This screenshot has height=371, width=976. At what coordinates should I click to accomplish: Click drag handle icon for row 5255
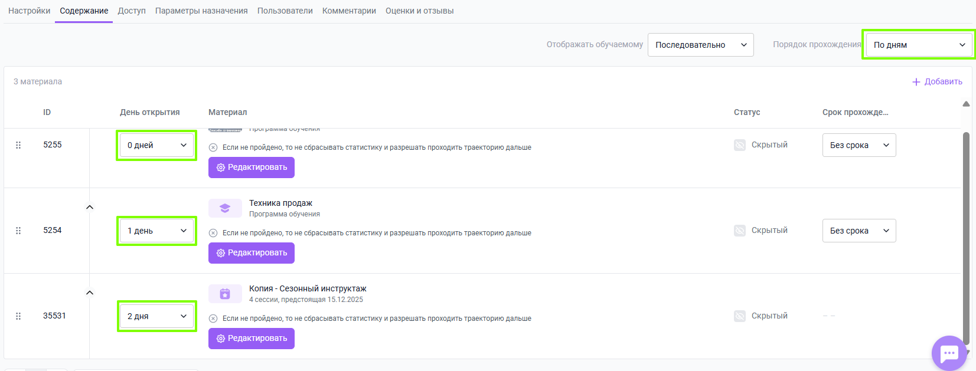coord(18,145)
